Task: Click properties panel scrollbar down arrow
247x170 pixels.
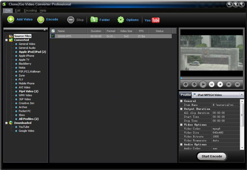Action: click(x=242, y=148)
